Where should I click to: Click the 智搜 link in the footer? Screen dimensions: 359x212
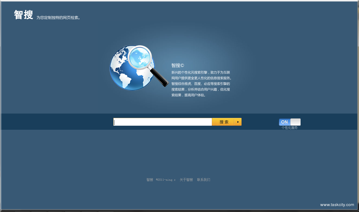click(150, 180)
